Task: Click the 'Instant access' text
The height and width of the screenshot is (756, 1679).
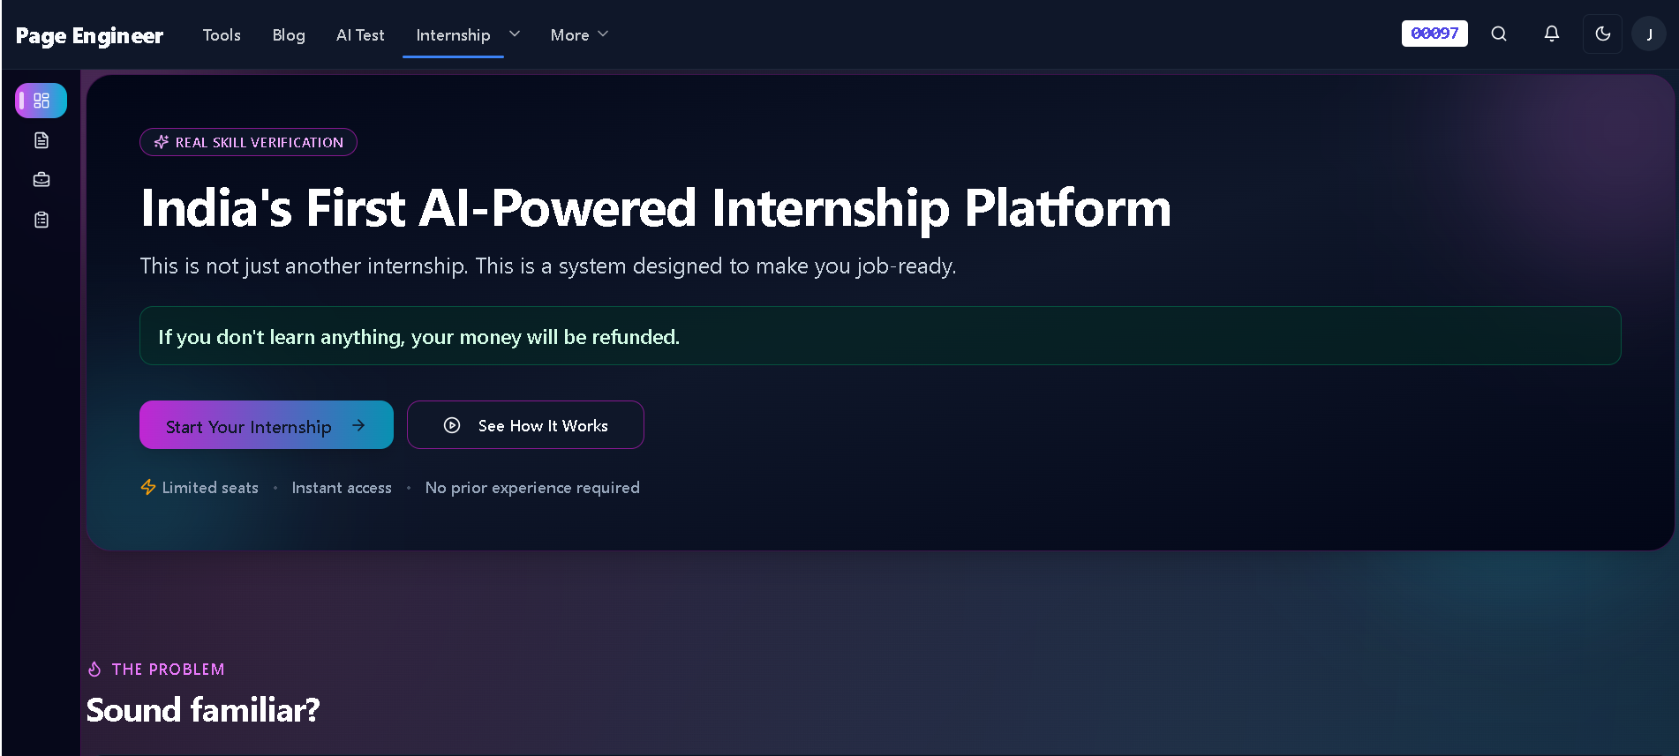Action: click(342, 488)
